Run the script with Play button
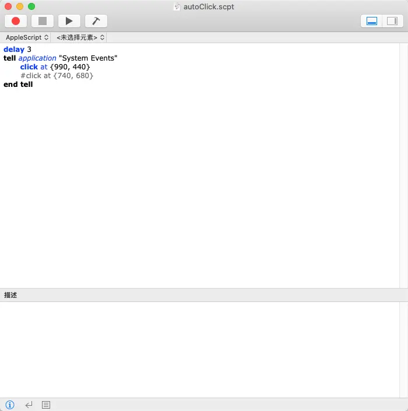This screenshot has width=408, height=411. coord(69,21)
